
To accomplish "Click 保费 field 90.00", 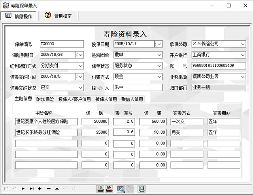I will pyautogui.click(x=153, y=133).
